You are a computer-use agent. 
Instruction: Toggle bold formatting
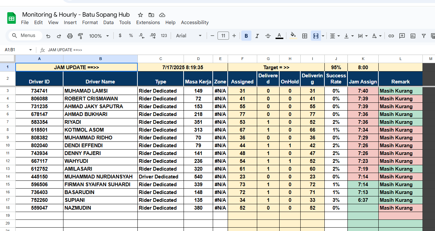coord(246,36)
